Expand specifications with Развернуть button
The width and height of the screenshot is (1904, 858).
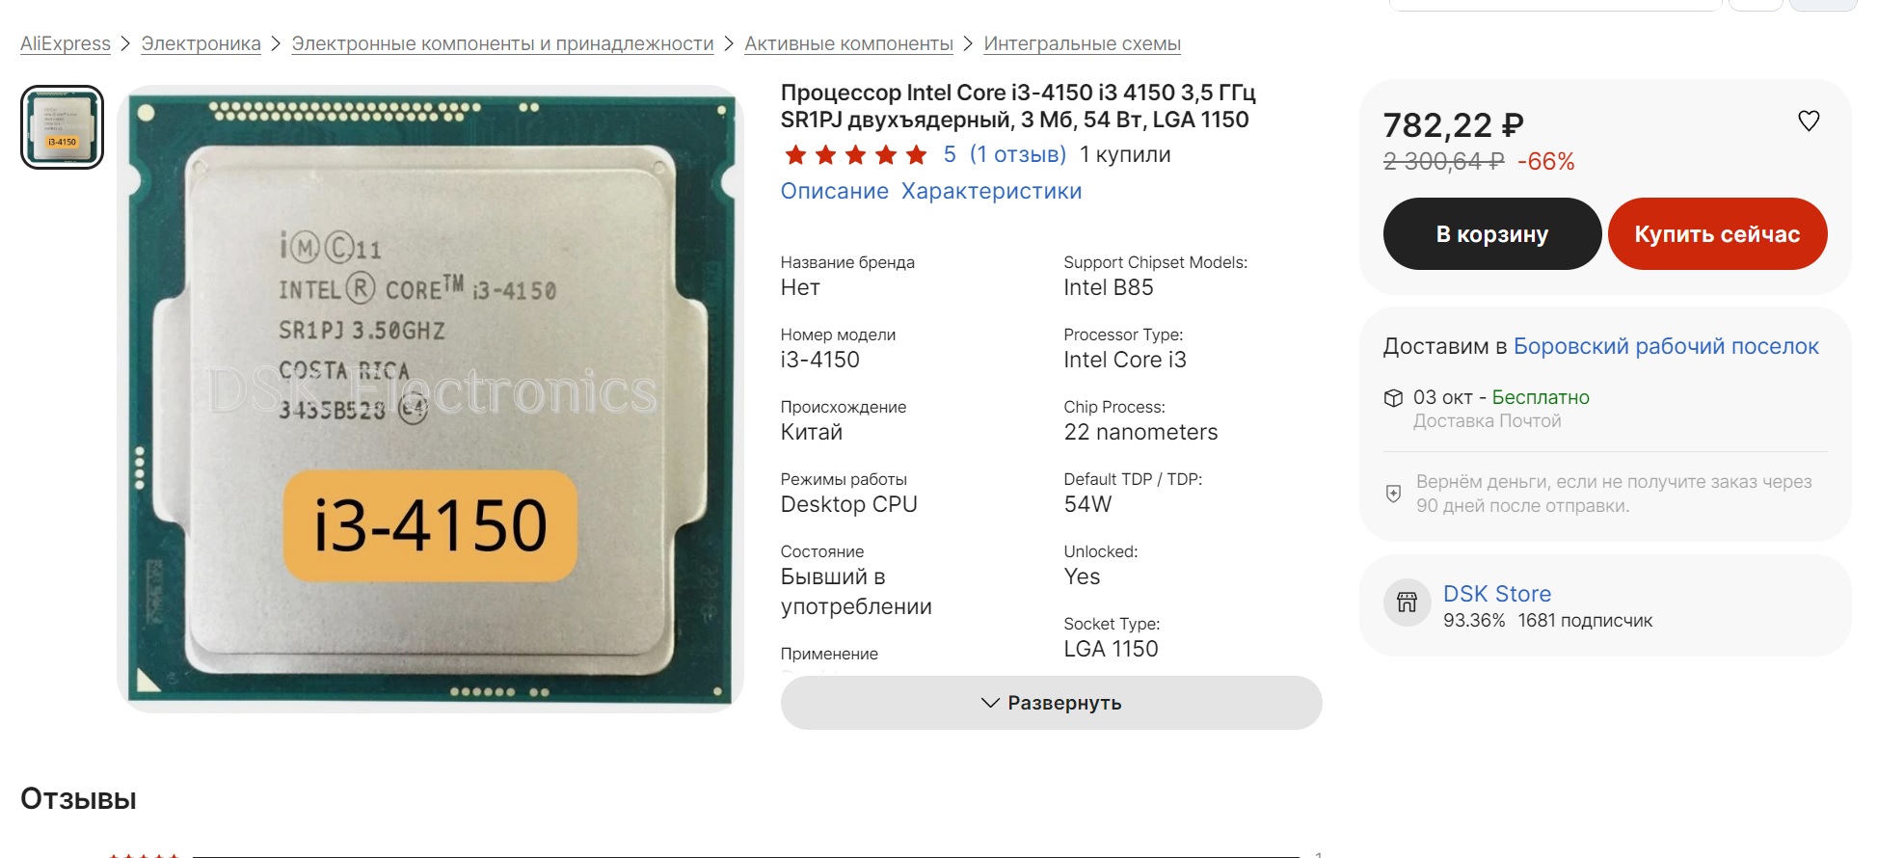(x=1051, y=703)
